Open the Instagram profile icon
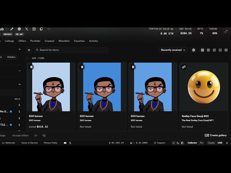Screen dimensions: 231x173 tap(34, 29)
